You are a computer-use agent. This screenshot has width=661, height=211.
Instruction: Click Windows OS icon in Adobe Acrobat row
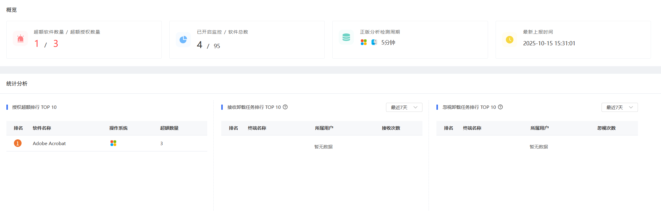pos(113,143)
